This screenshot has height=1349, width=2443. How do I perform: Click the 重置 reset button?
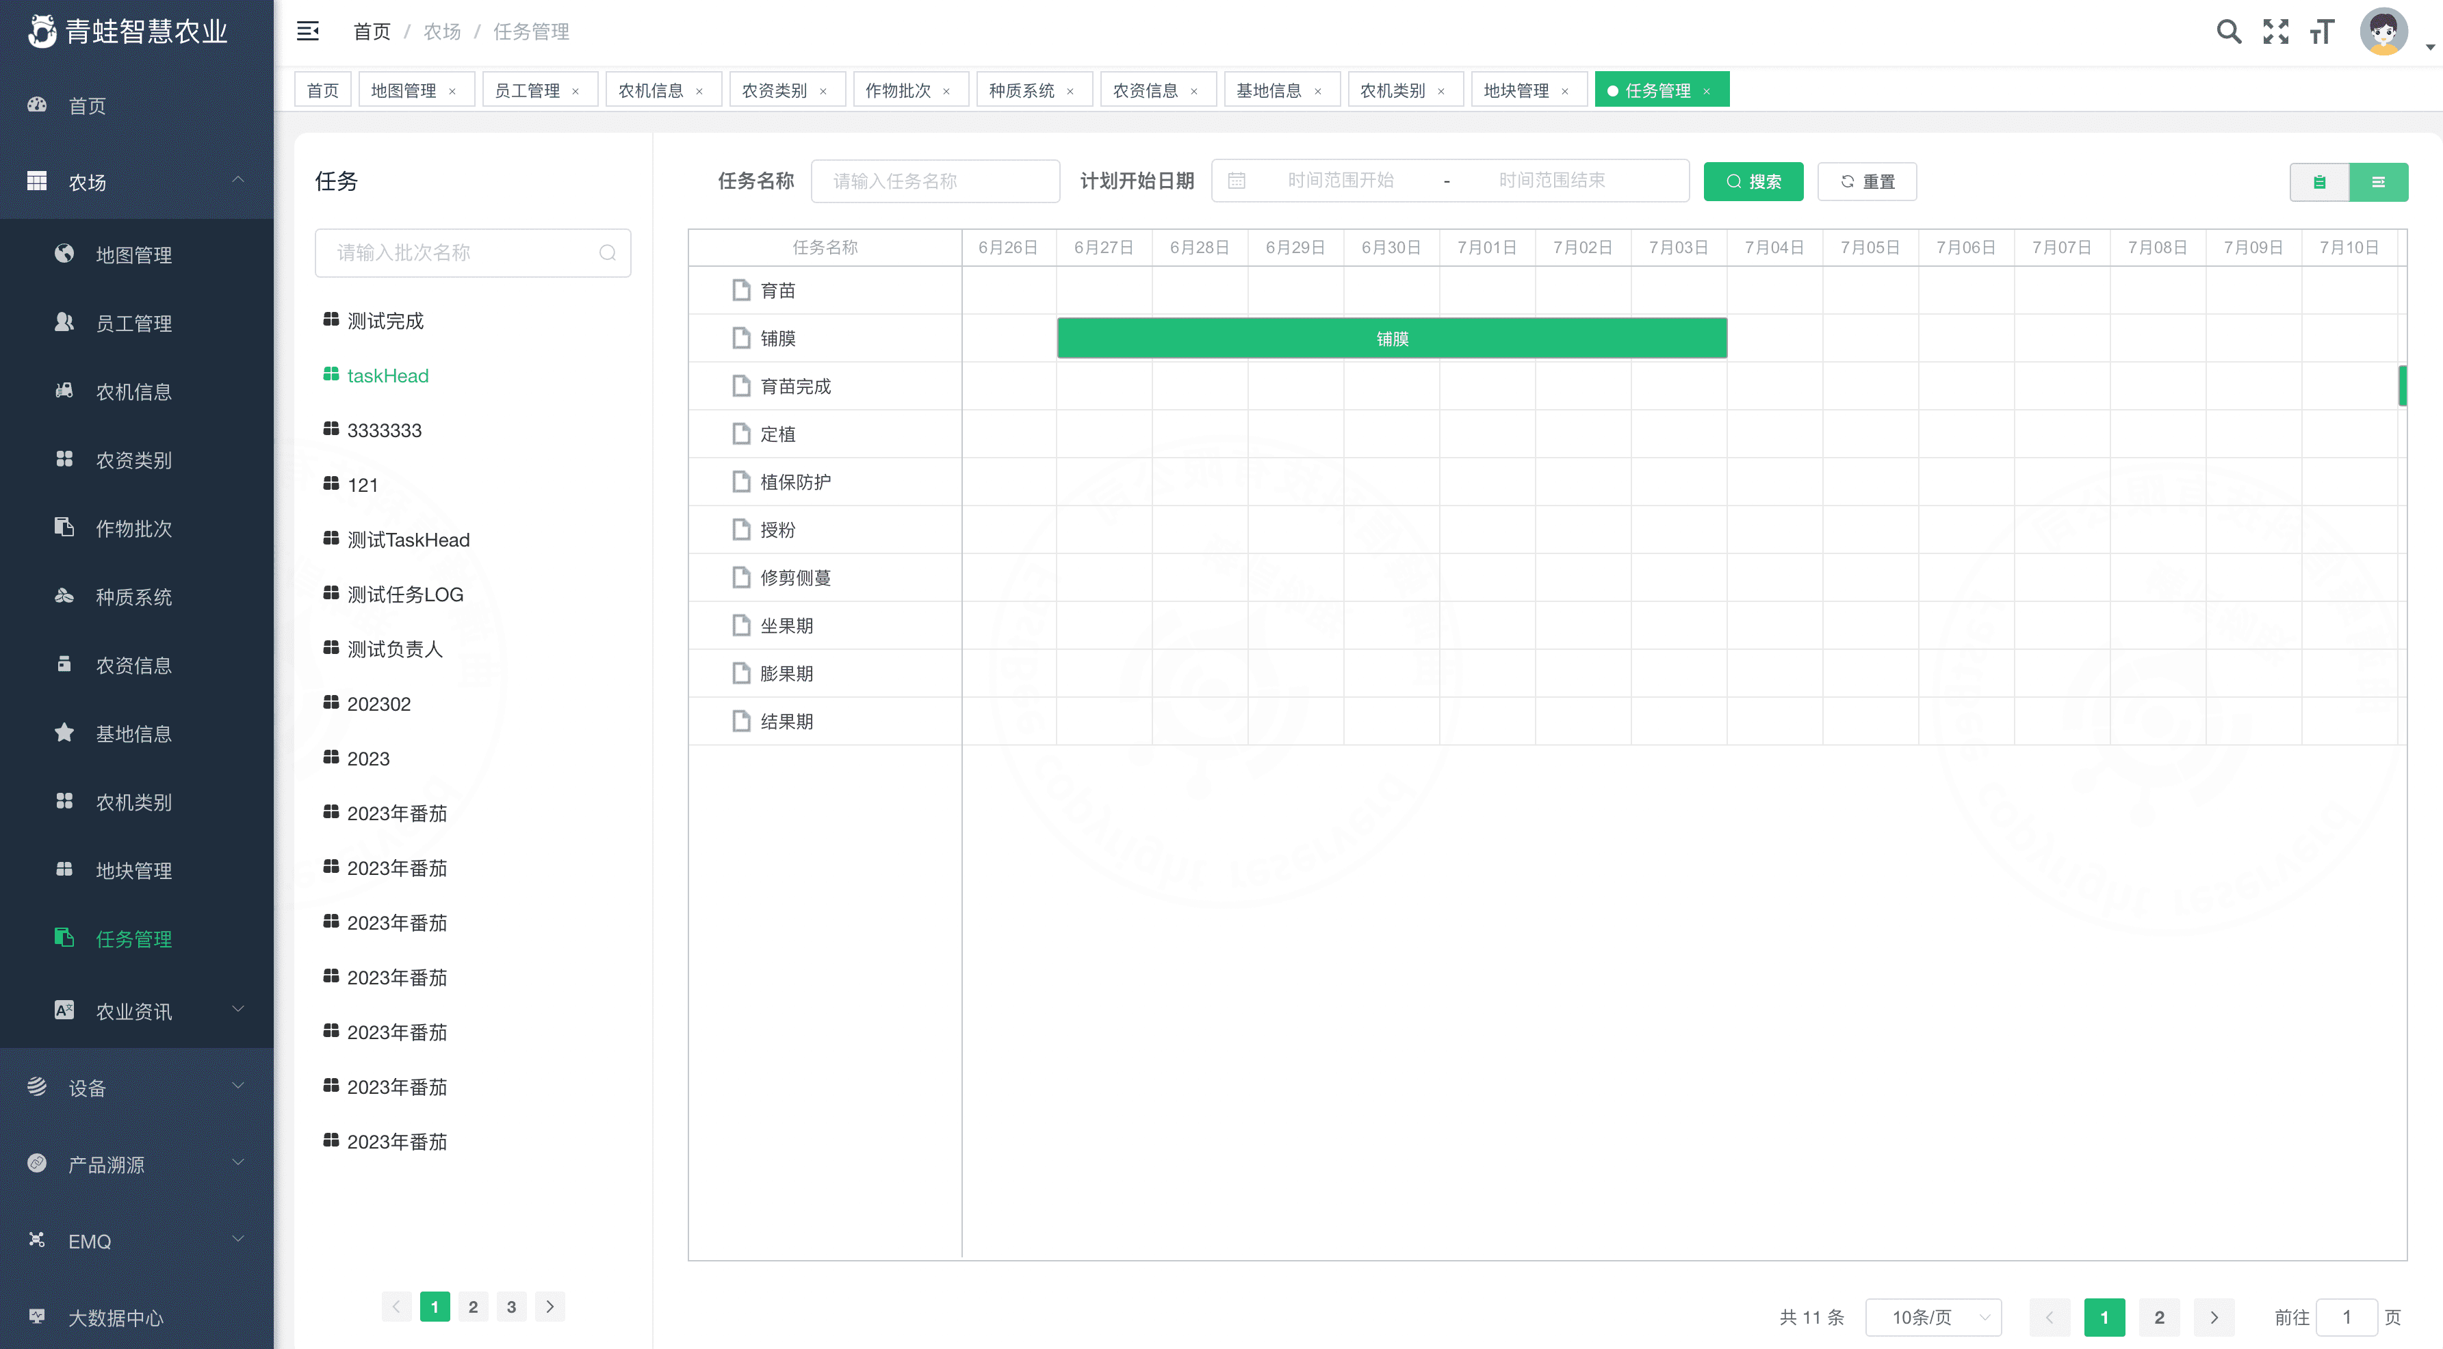tap(1866, 182)
